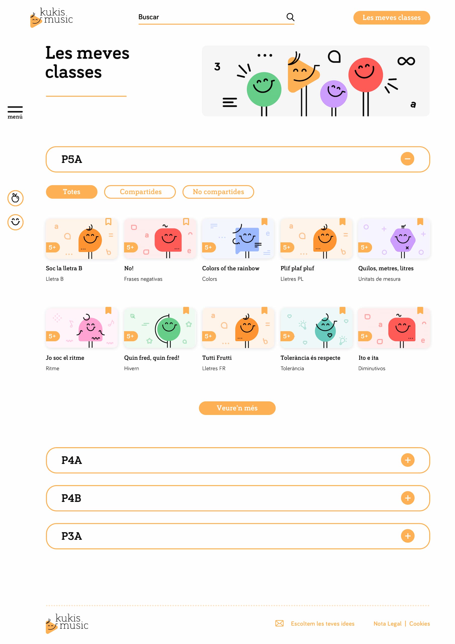Open the Jo soc el ritme thumbnail
Screen dimensions: 455x644
point(82,328)
